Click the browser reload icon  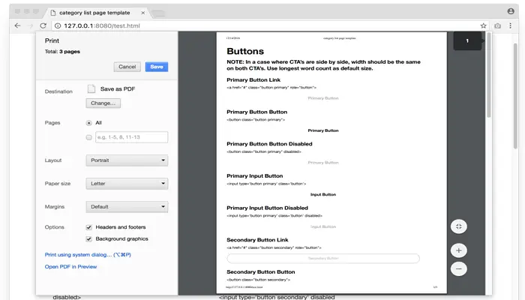point(43,25)
